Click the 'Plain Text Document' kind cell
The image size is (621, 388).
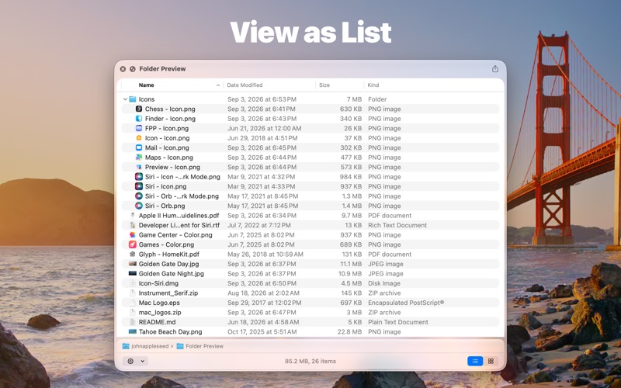[398, 322]
